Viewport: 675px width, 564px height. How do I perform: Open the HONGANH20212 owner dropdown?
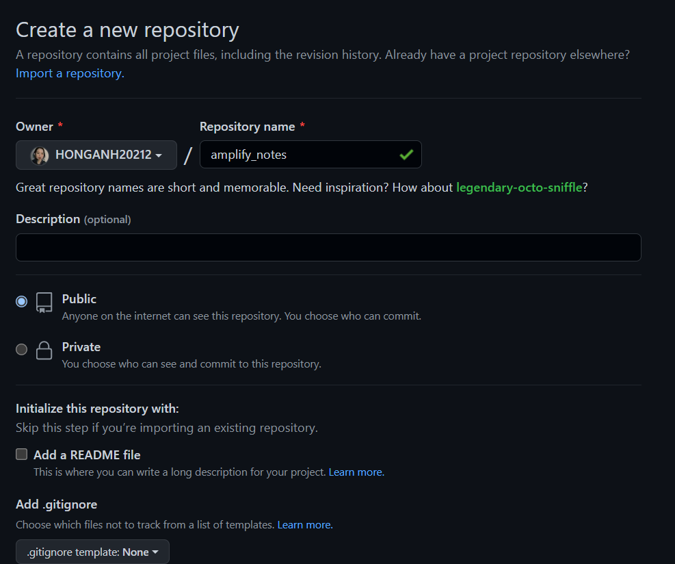click(96, 155)
